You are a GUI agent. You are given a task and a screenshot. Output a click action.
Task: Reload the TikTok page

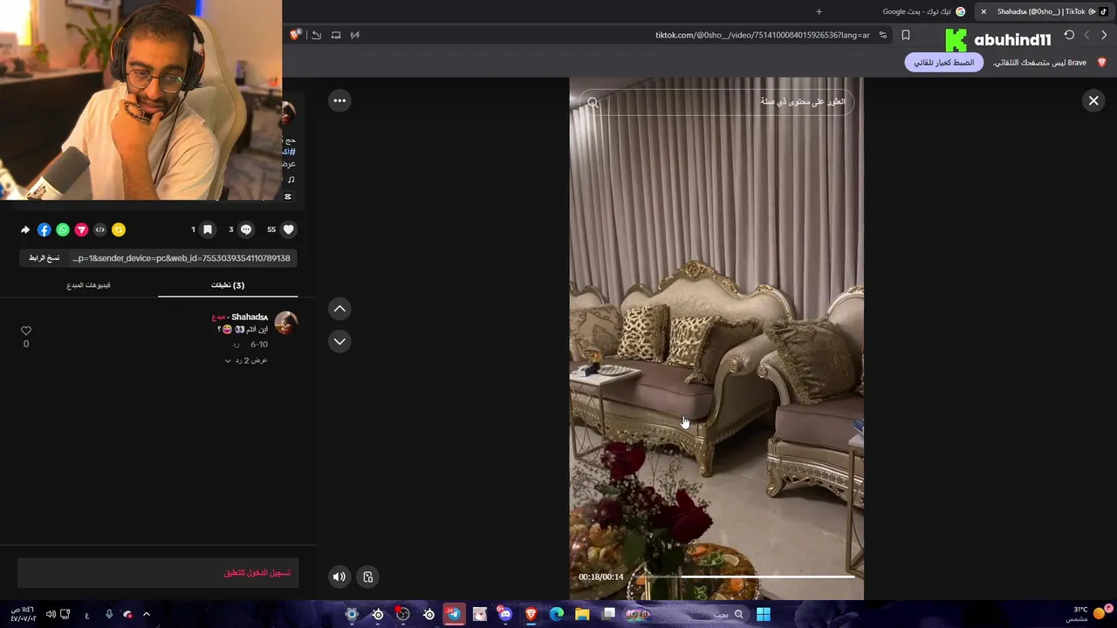point(1069,35)
